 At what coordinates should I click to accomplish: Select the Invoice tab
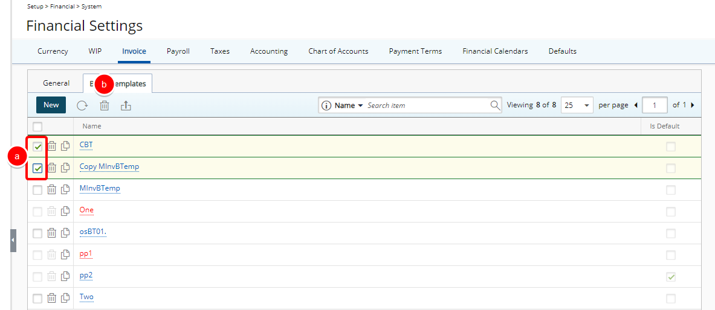(x=134, y=51)
